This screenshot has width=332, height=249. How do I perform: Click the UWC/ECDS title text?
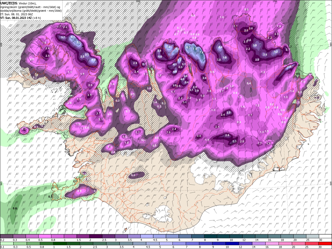click(9, 3)
